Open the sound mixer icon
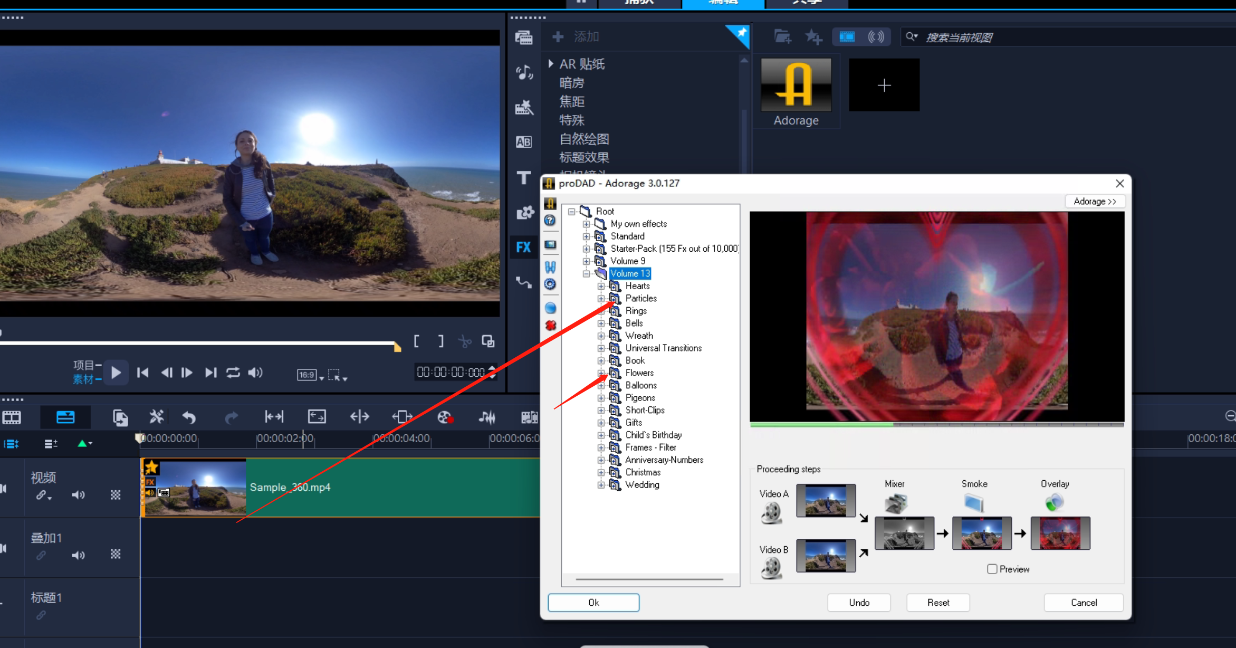This screenshot has width=1236, height=648. click(486, 417)
